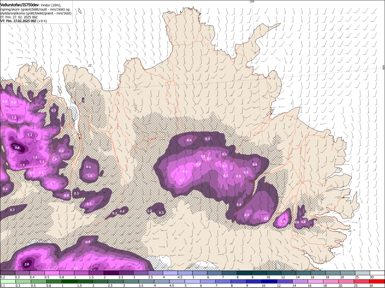Click the 2.6 precipitation value on the map

click(x=26, y=264)
